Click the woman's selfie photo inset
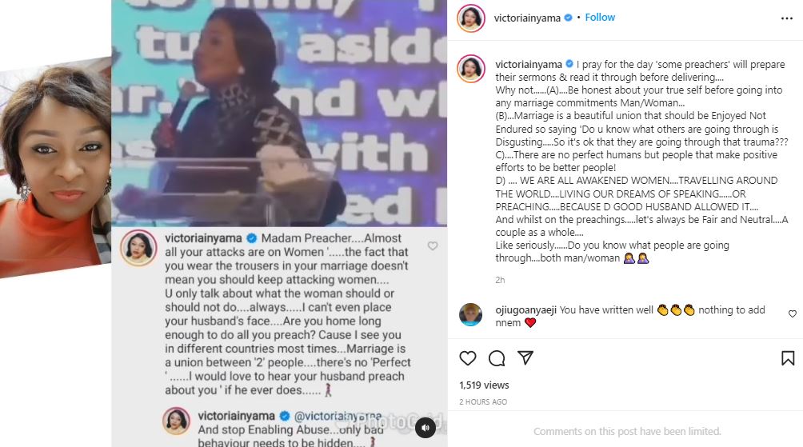Viewport: 803px width, 447px height. click(x=55, y=167)
